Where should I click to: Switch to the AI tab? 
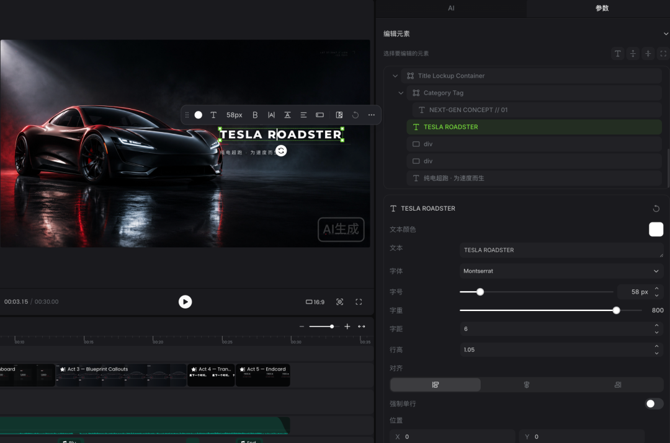(x=451, y=8)
